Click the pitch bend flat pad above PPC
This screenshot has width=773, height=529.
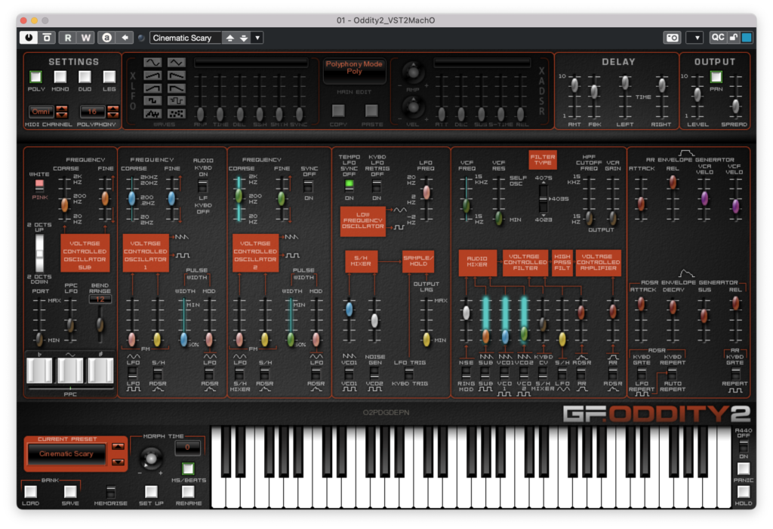point(39,370)
